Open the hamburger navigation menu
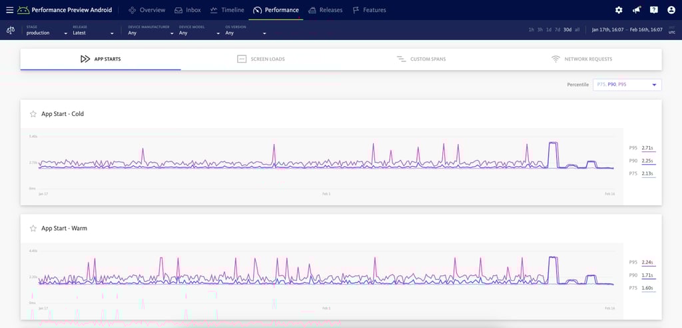 click(x=9, y=10)
